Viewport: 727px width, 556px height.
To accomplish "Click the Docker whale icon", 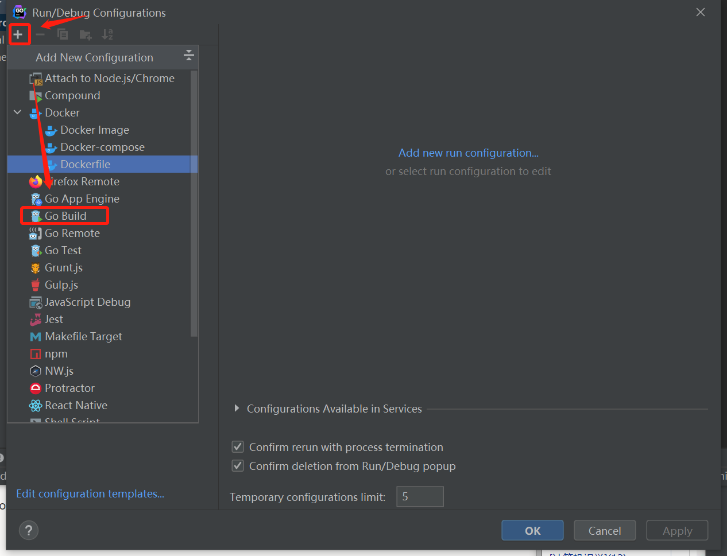I will tap(36, 113).
